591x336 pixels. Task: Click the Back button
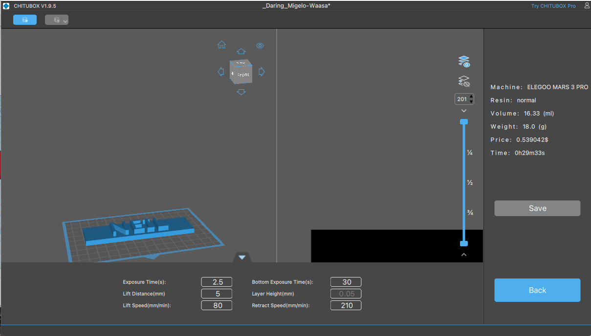click(537, 290)
